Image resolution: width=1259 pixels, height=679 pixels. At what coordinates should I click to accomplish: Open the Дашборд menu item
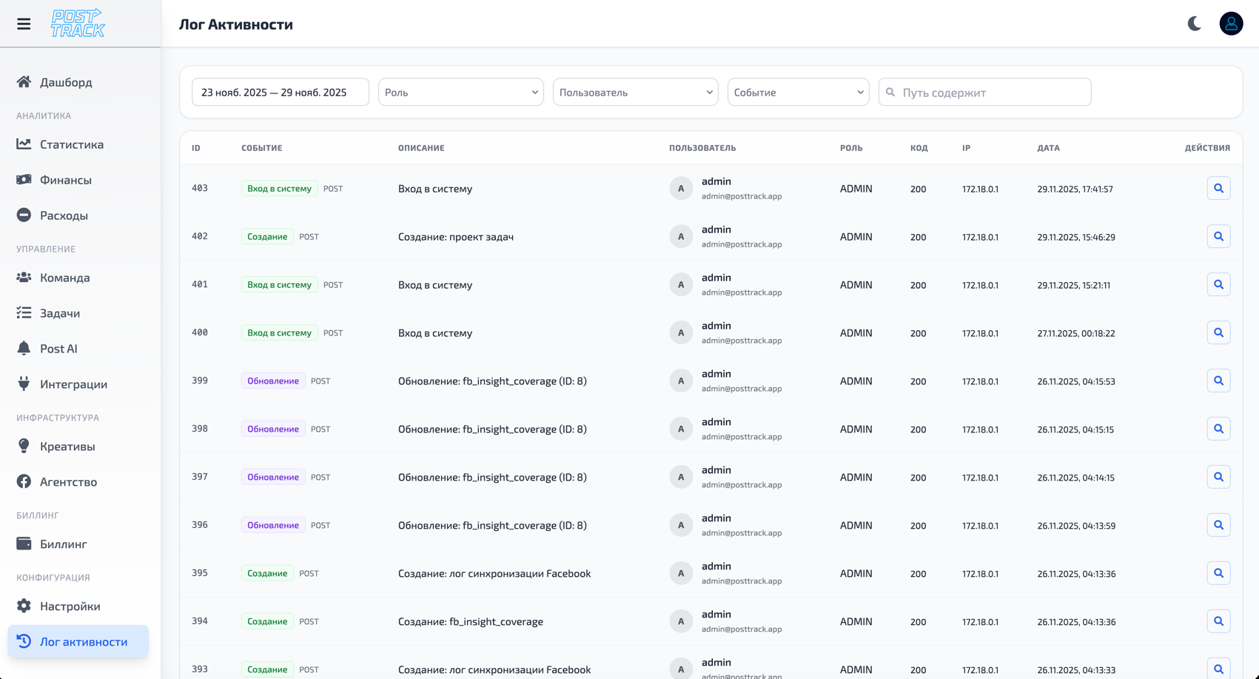click(x=66, y=82)
